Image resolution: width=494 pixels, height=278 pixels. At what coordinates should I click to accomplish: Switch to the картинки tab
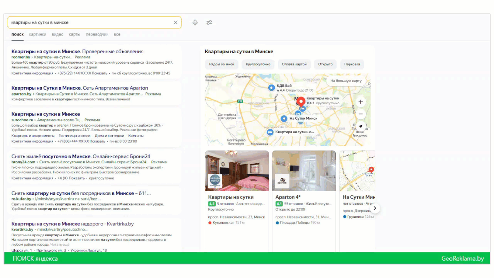point(37,34)
